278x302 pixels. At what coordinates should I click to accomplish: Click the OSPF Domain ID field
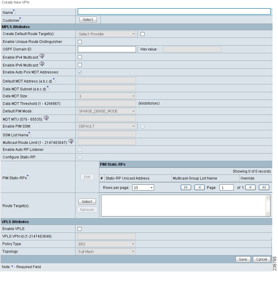tap(107, 49)
